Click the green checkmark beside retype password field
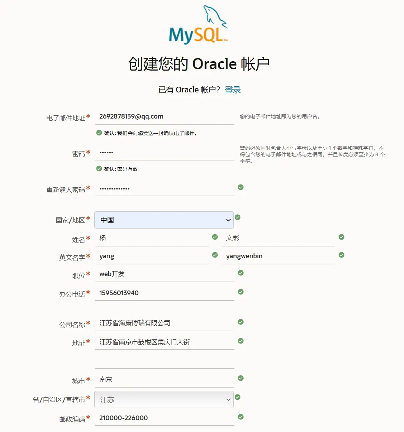This screenshot has width=404, height=432. [x=241, y=187]
